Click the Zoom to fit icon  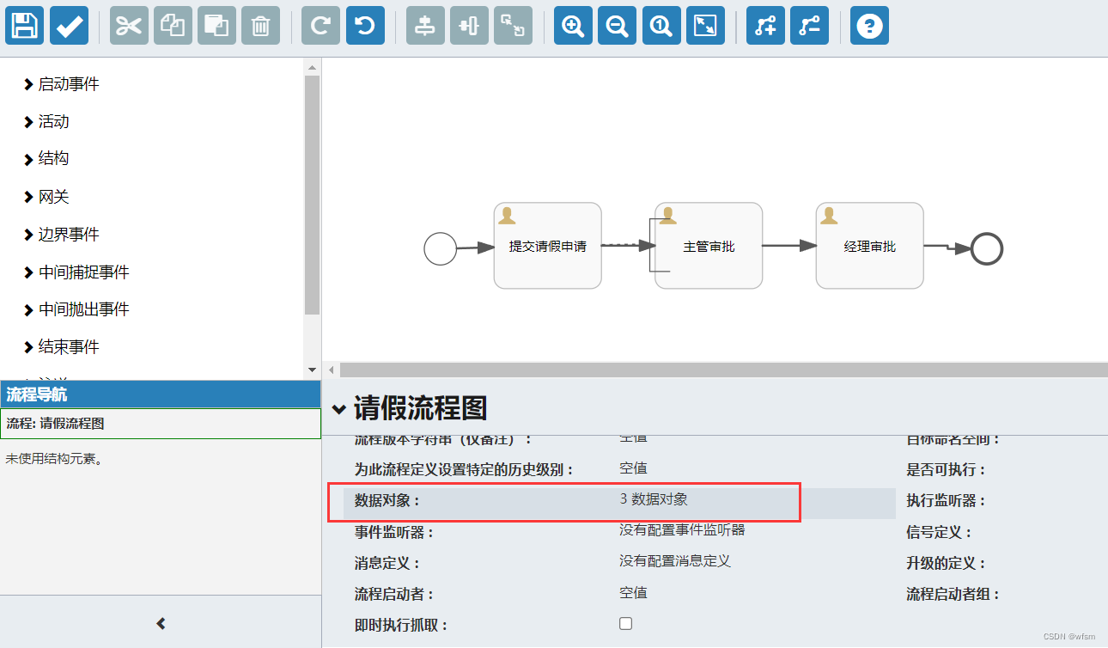705,26
